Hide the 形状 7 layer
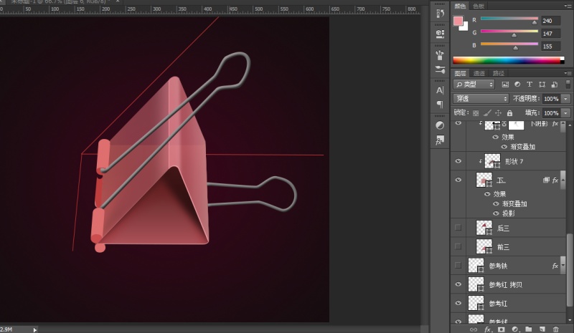Image resolution: width=574 pixels, height=333 pixels. [458, 161]
